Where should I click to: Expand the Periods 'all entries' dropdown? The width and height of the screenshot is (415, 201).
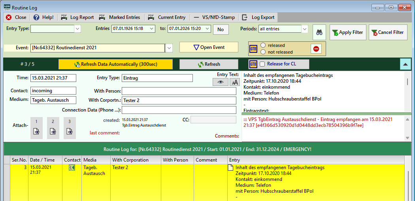tap(304, 29)
